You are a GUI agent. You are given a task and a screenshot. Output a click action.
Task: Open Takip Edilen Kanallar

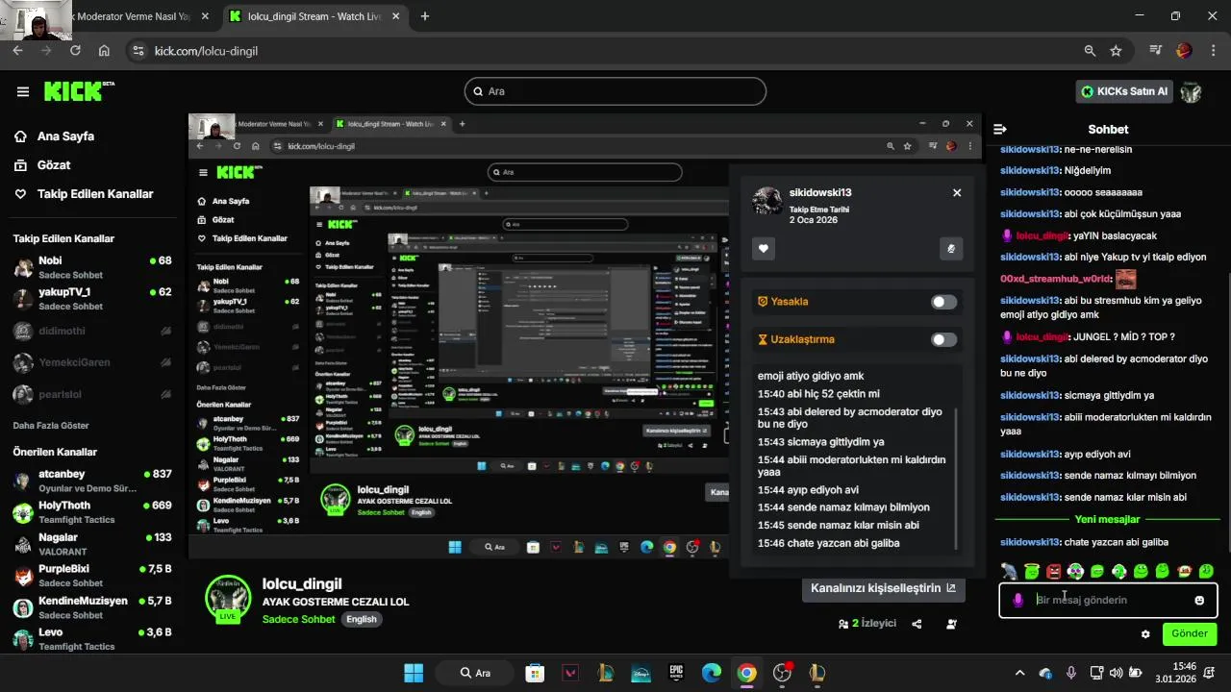click(95, 194)
